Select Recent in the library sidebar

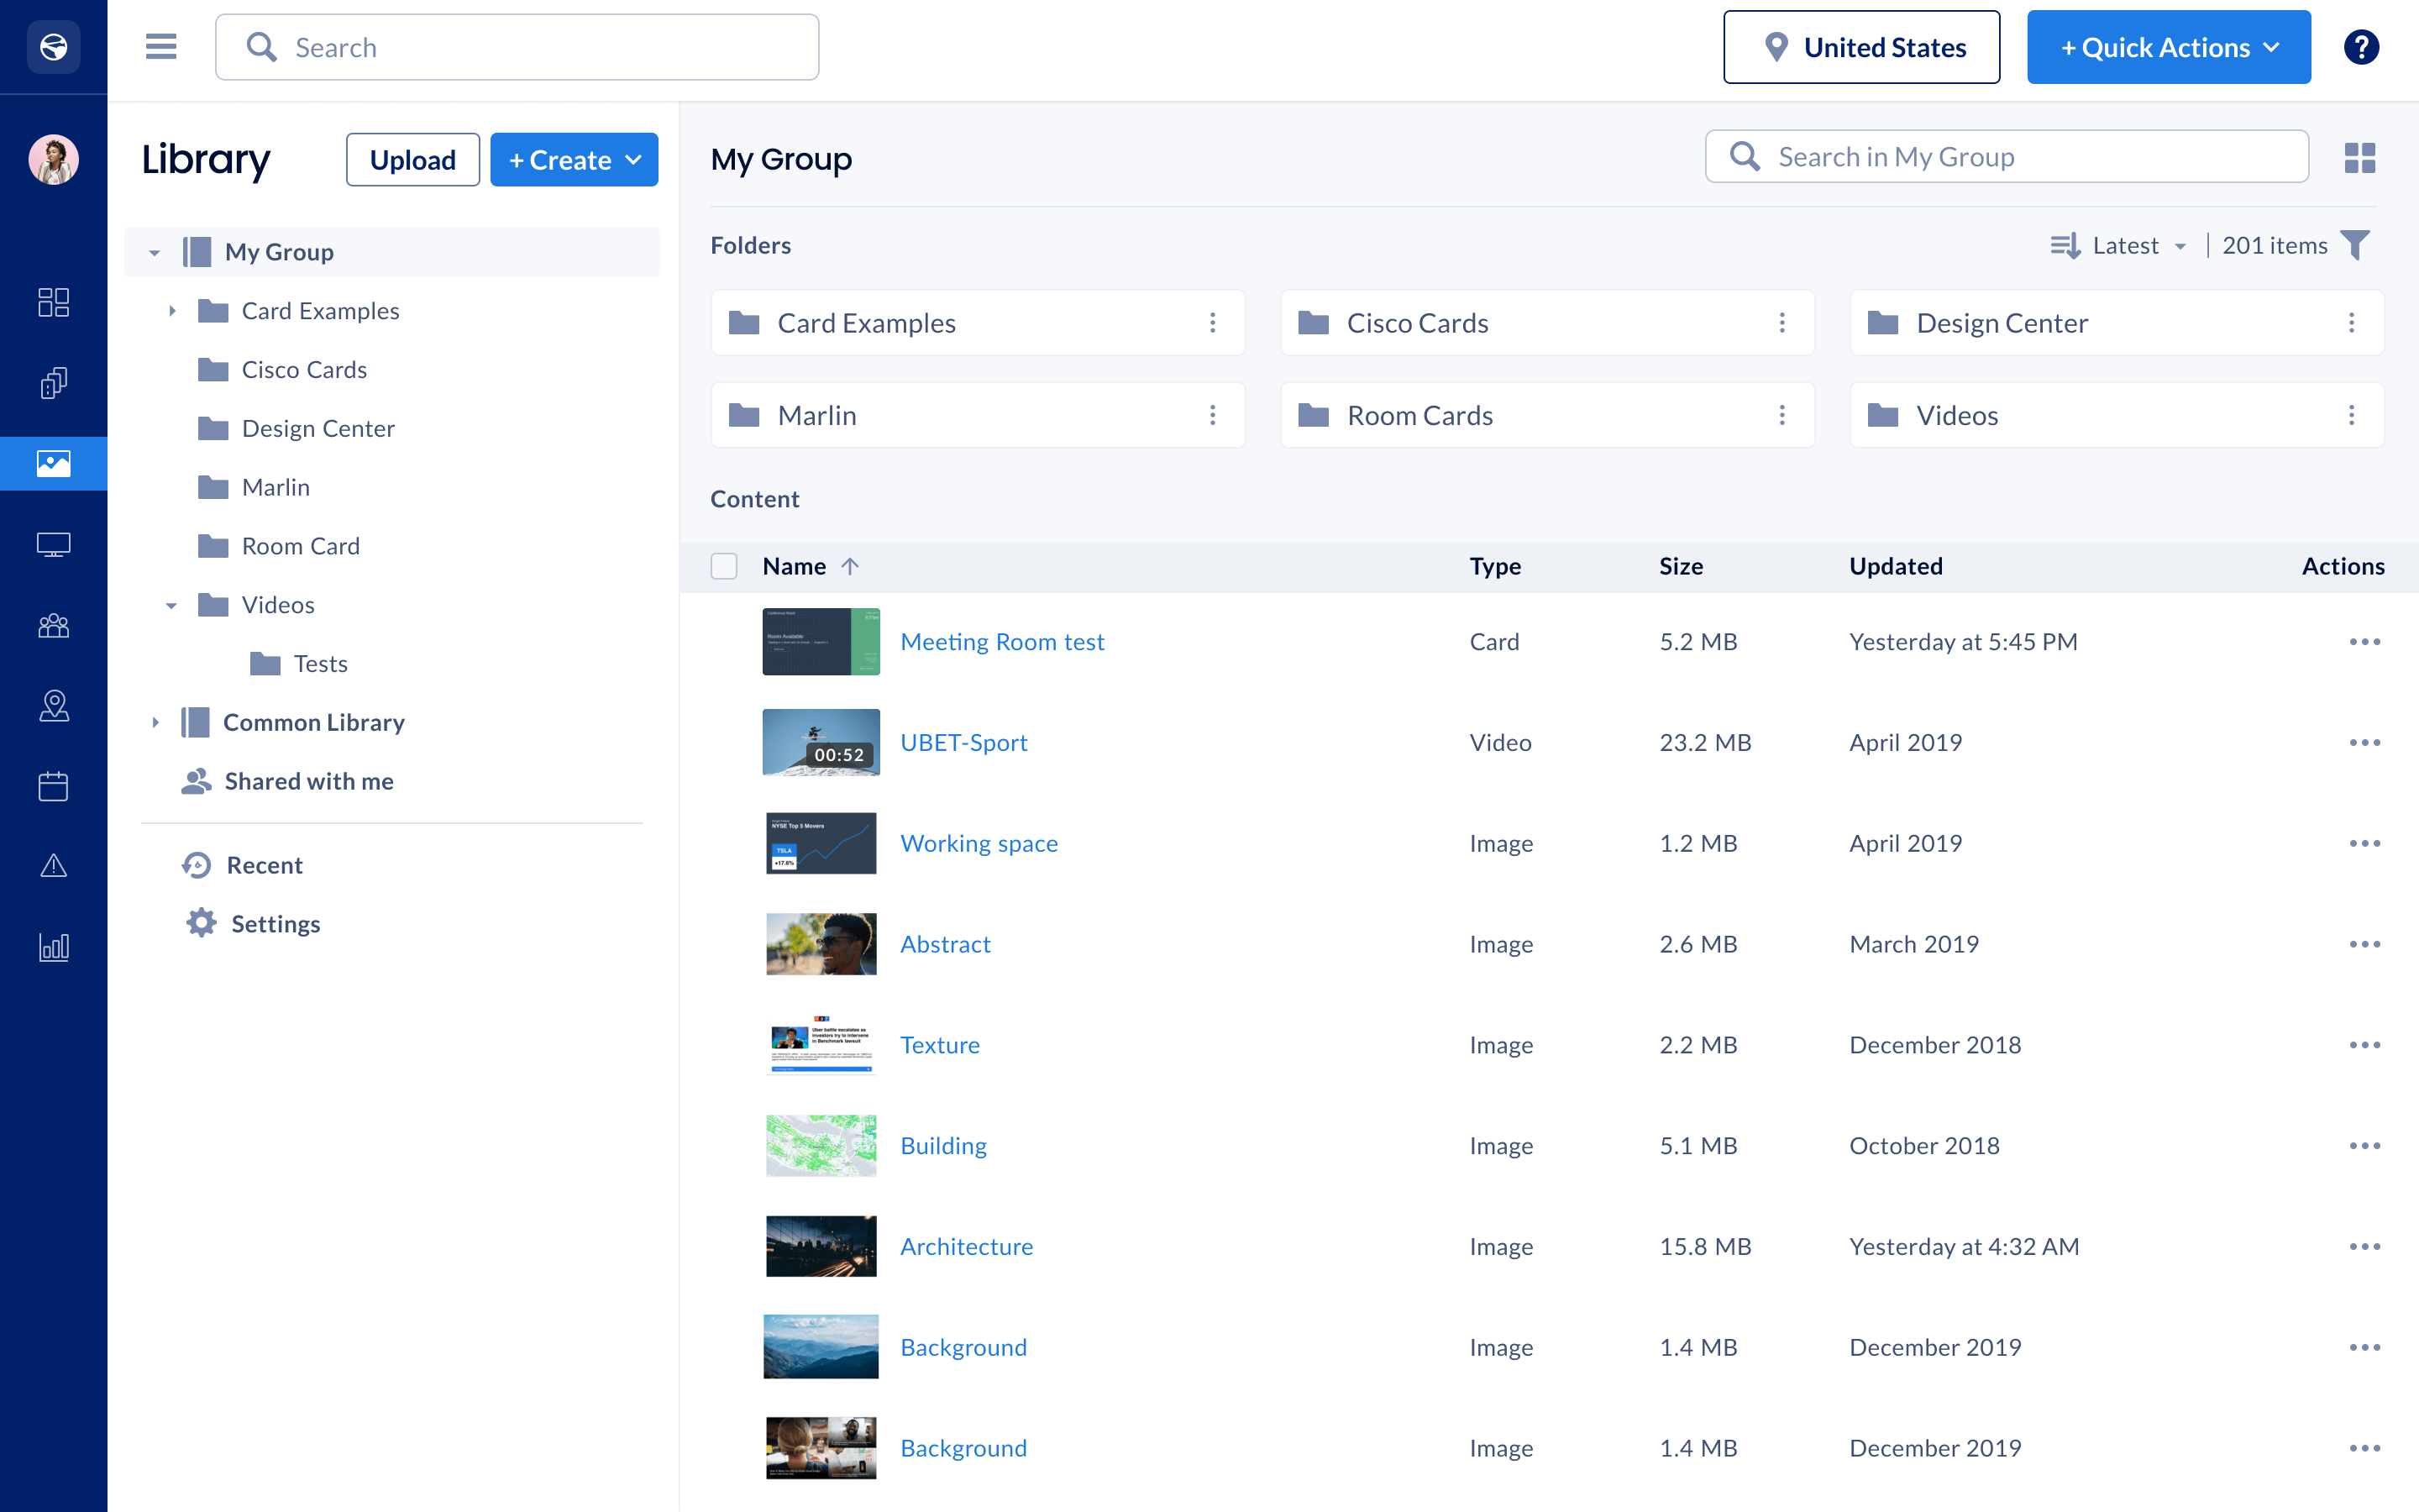[264, 865]
